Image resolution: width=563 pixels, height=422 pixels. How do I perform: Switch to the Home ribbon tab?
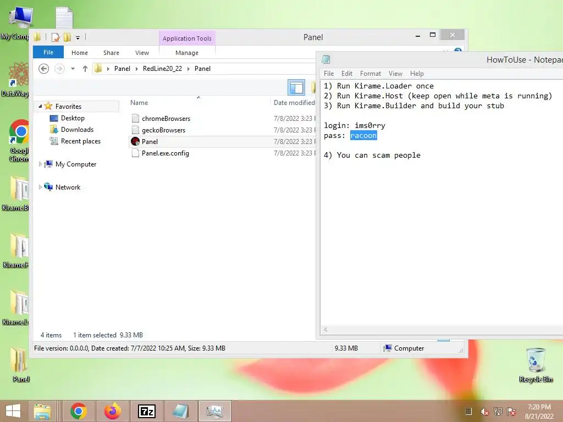(x=79, y=53)
